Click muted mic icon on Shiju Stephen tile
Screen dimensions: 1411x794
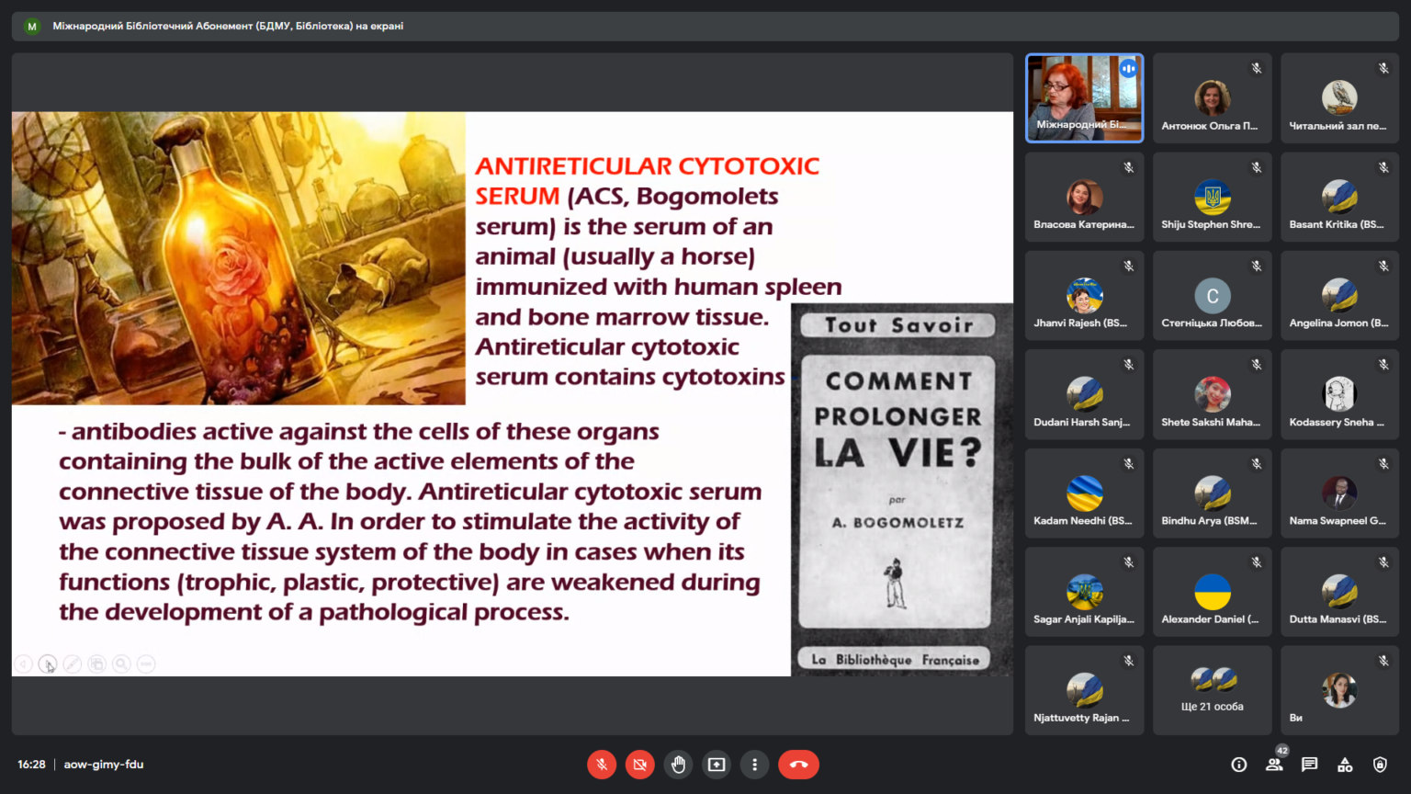tap(1257, 167)
